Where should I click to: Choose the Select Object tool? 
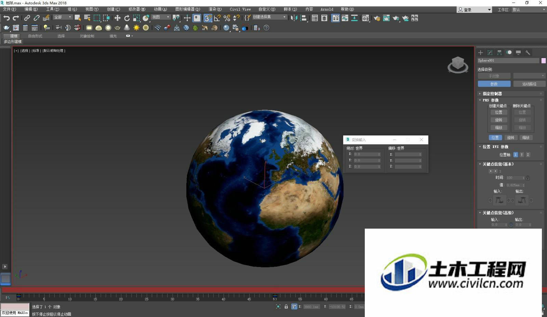tap(78, 18)
